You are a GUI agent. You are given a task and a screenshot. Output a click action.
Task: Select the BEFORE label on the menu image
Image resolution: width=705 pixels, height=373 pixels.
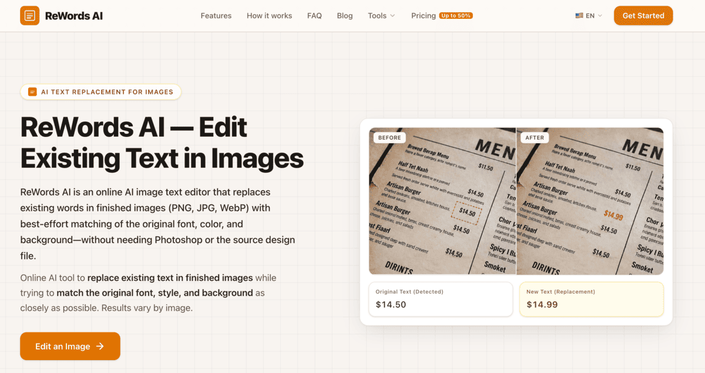390,137
